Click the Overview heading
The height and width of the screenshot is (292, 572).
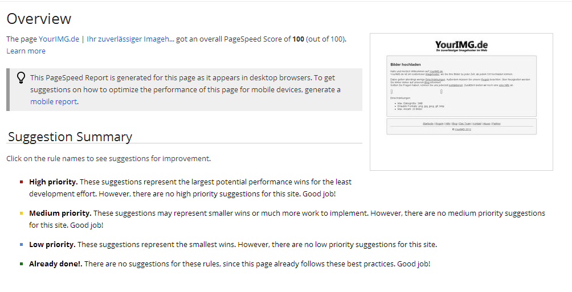point(39,19)
